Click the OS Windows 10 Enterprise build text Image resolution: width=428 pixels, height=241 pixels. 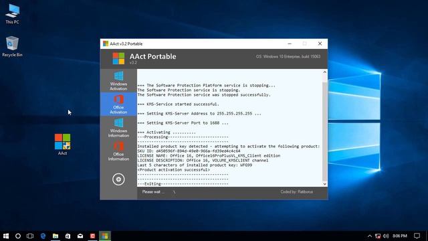point(288,56)
